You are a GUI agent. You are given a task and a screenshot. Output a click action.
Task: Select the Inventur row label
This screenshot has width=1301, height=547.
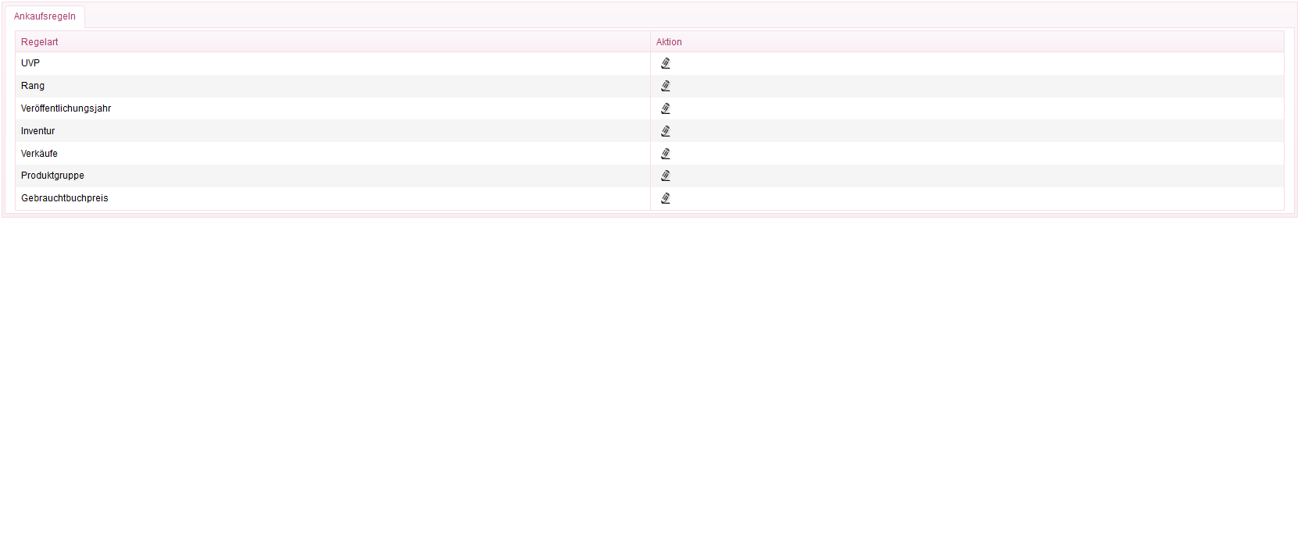38,131
